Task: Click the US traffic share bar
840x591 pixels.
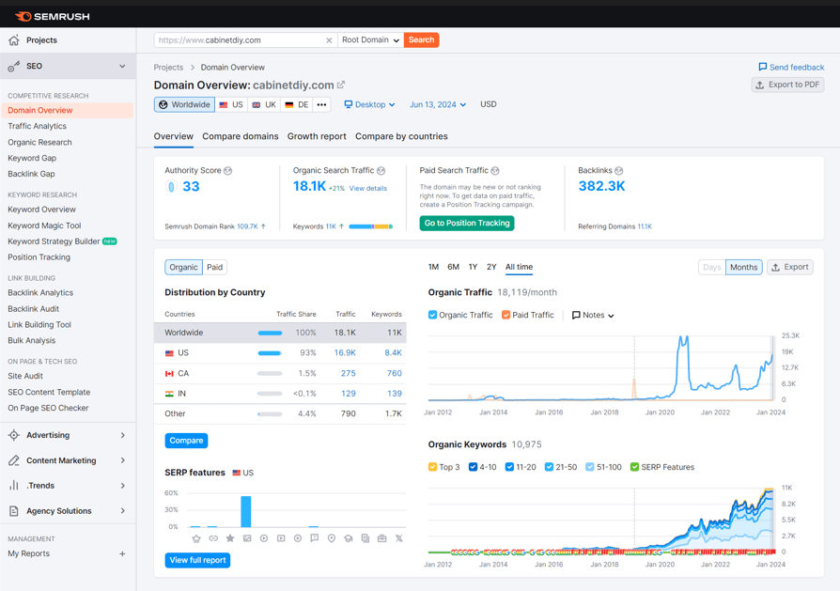Action: pos(270,353)
